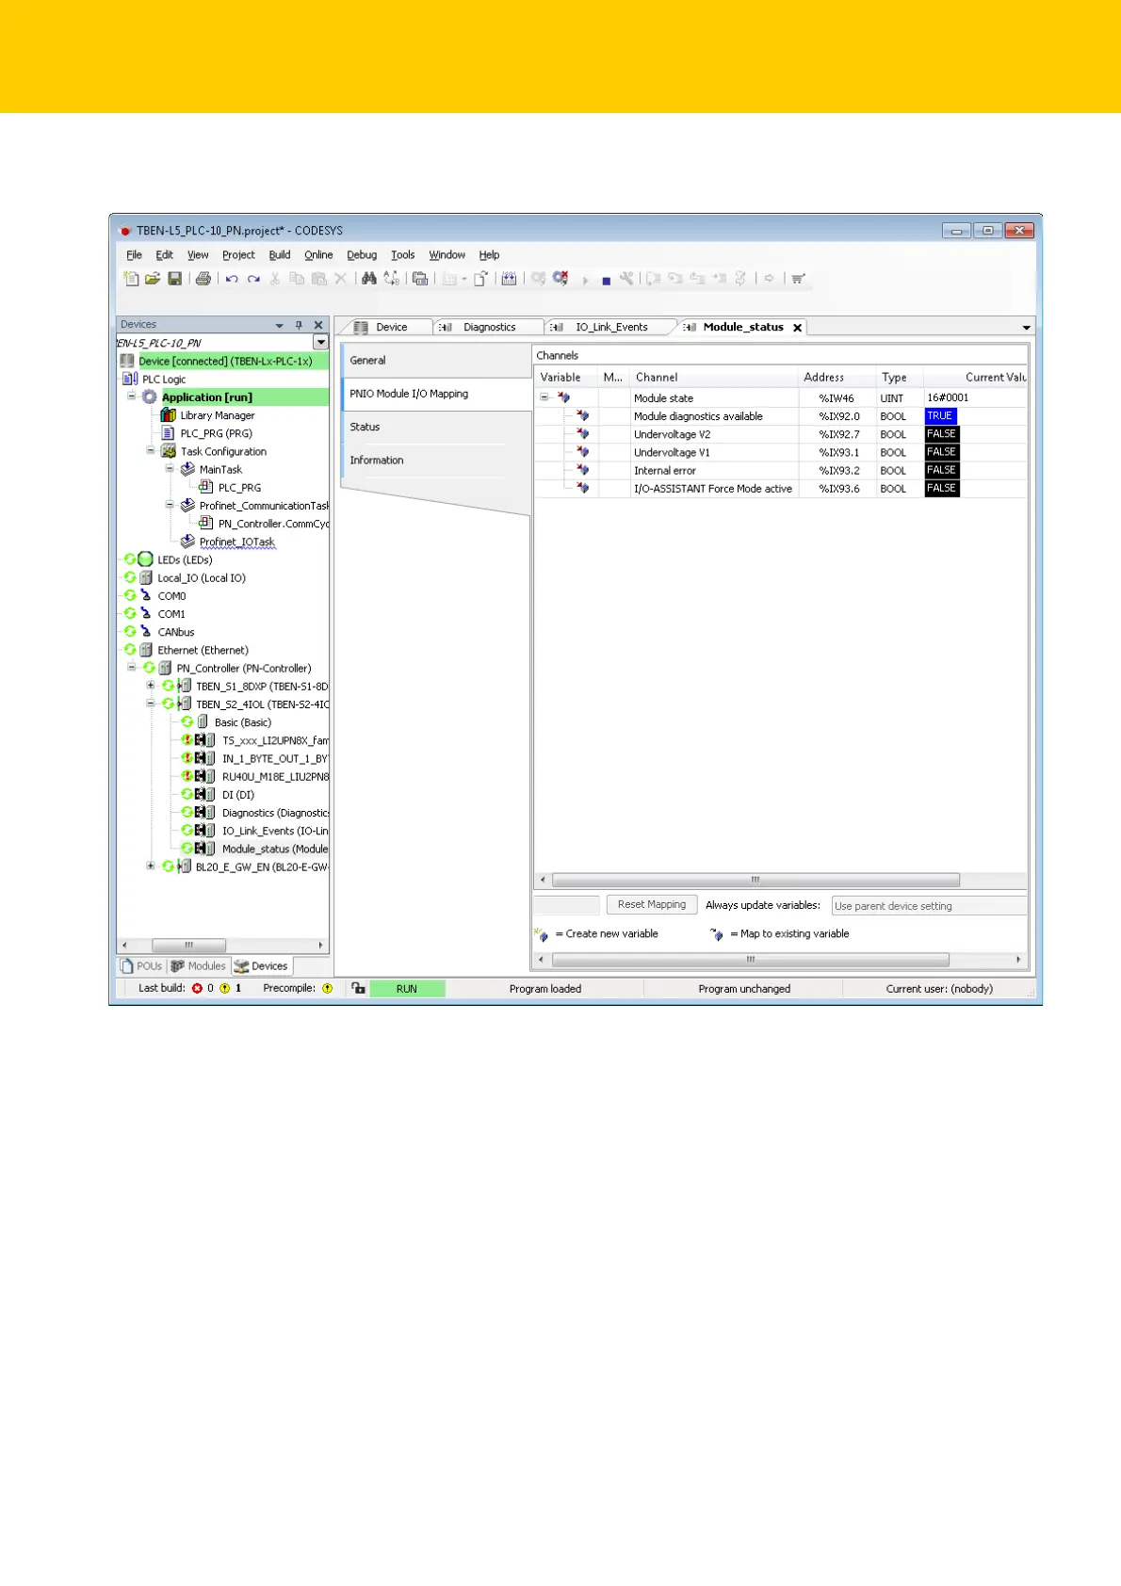
Task: Click the yellow warning count icon
Action: (x=225, y=988)
